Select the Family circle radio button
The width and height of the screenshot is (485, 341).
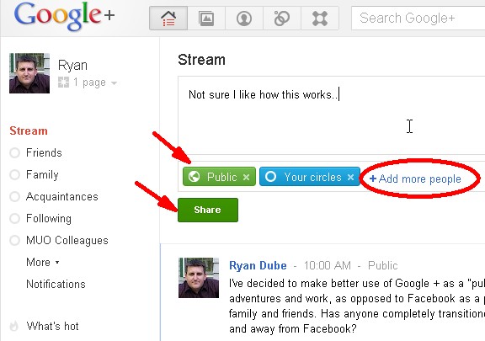(14, 174)
